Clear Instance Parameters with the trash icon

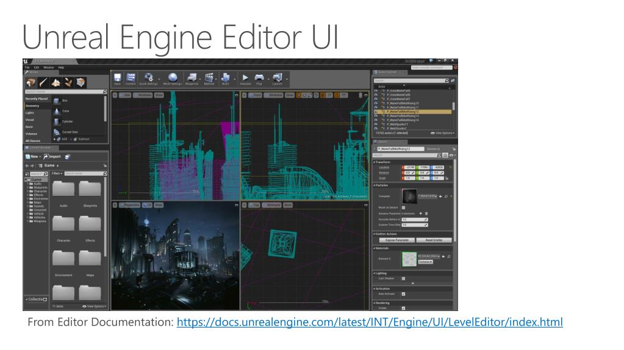click(x=426, y=214)
